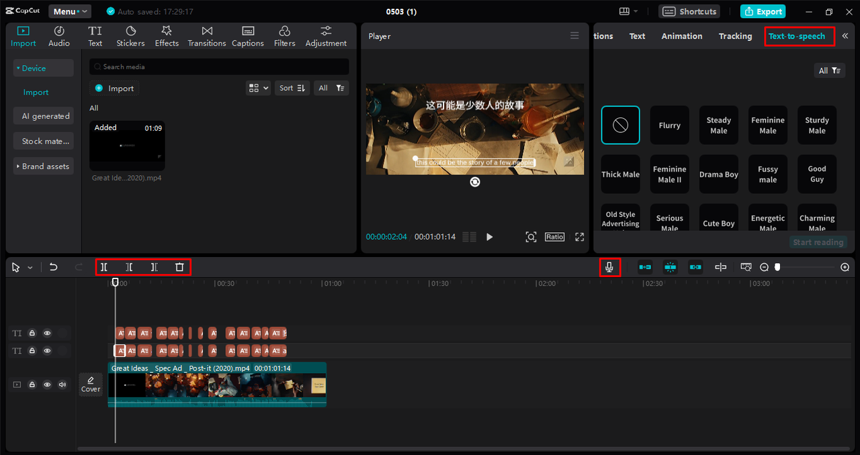The image size is (860, 455).
Task: Zoom in the timeline with plus magnifier
Action: click(x=845, y=267)
